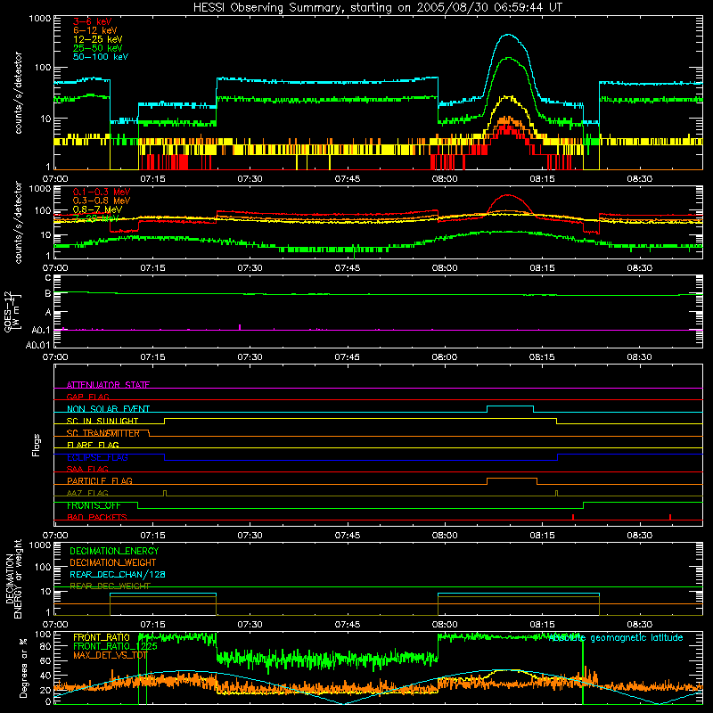713x713 pixels.
Task: Select the NON_SOLAR_EVENT flag label
Action: click(108, 409)
